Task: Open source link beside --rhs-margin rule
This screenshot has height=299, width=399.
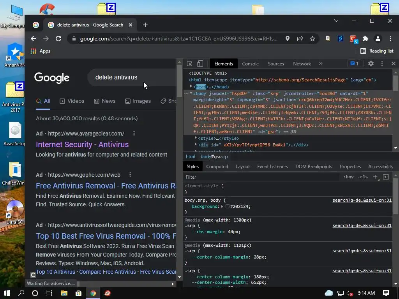Action: tap(362, 225)
